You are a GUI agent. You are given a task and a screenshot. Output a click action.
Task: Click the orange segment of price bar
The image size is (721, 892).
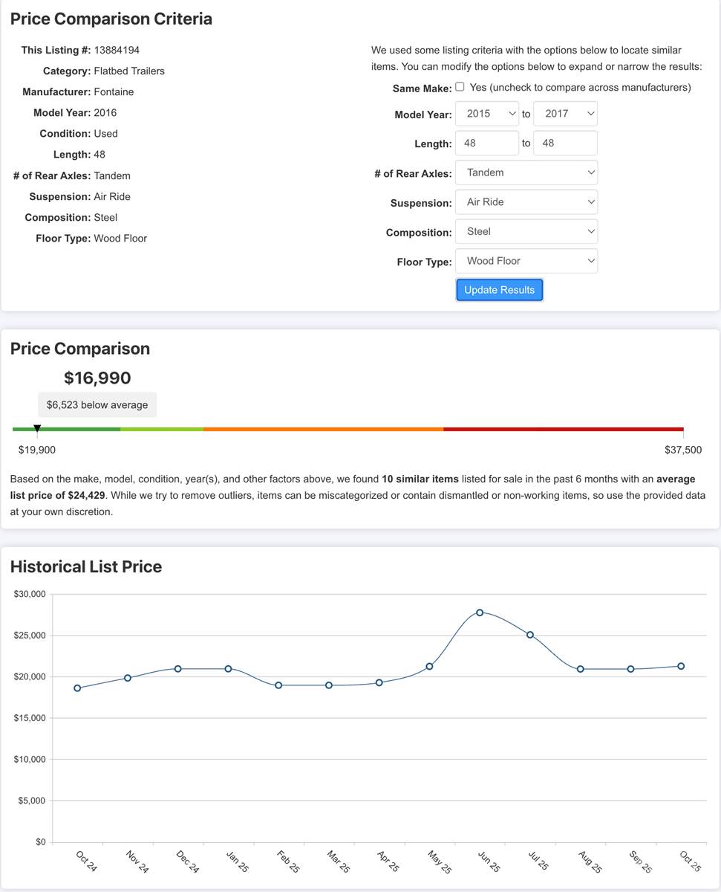click(x=323, y=429)
